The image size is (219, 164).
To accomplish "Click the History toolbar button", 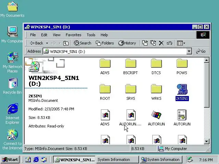I will (127, 43).
